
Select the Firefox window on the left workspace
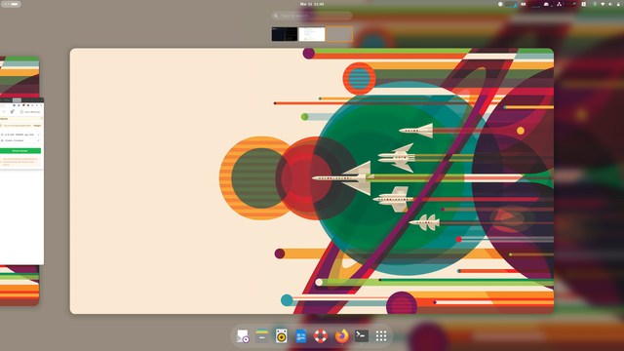coord(21,181)
